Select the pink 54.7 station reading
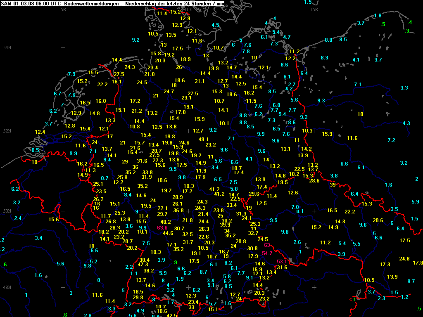Image resolution: width=423 pixels, height=317 pixels. pyautogui.click(x=267, y=253)
